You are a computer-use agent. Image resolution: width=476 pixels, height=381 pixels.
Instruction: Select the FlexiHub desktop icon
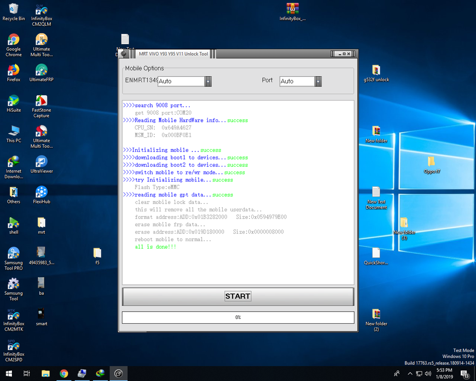(x=41, y=192)
